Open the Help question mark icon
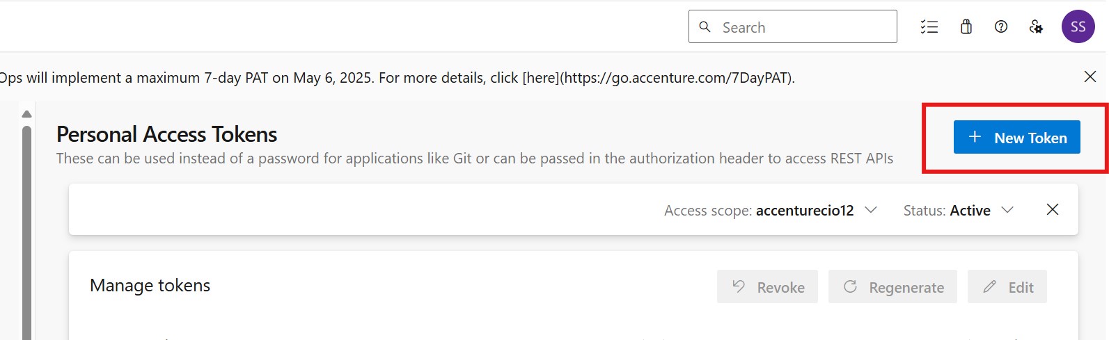Screen dimensions: 1109x340 click(x=1001, y=27)
